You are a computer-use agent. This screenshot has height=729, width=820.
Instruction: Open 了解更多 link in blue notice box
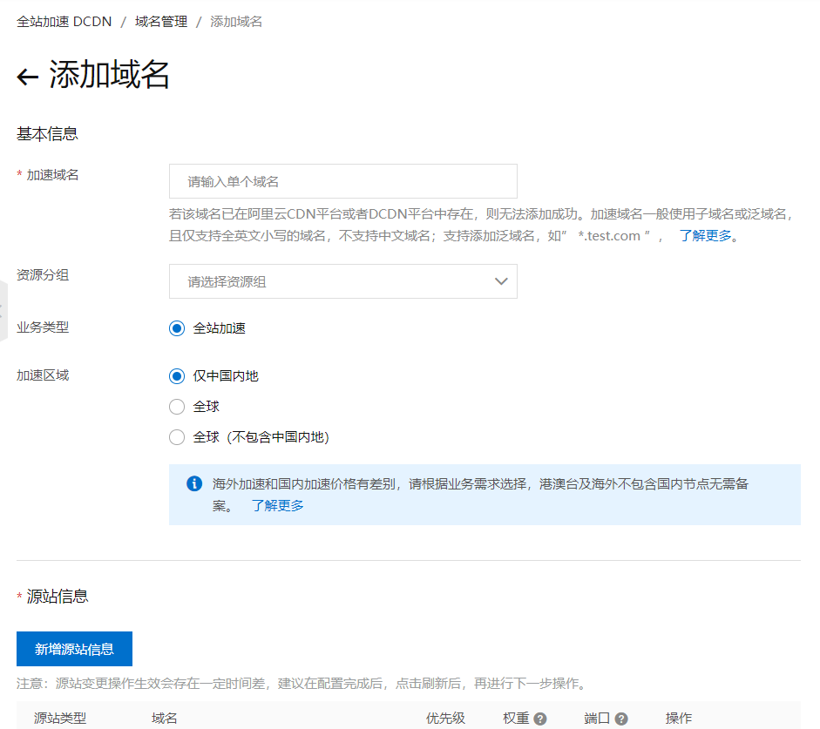(277, 505)
